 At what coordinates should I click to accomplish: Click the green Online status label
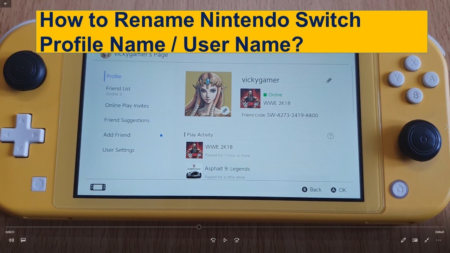click(x=273, y=95)
